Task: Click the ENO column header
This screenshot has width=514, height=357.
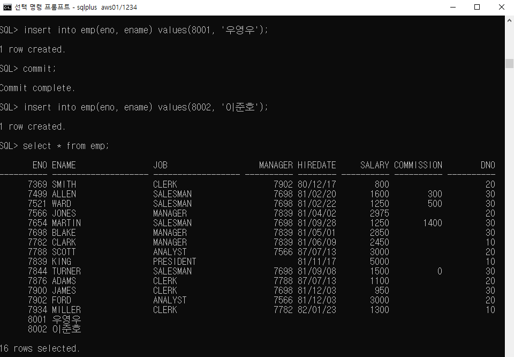Action: coord(40,165)
